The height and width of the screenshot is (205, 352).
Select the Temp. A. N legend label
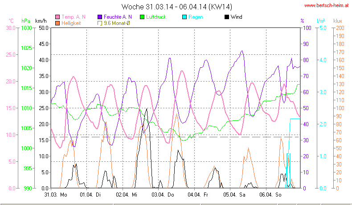[x=74, y=17]
